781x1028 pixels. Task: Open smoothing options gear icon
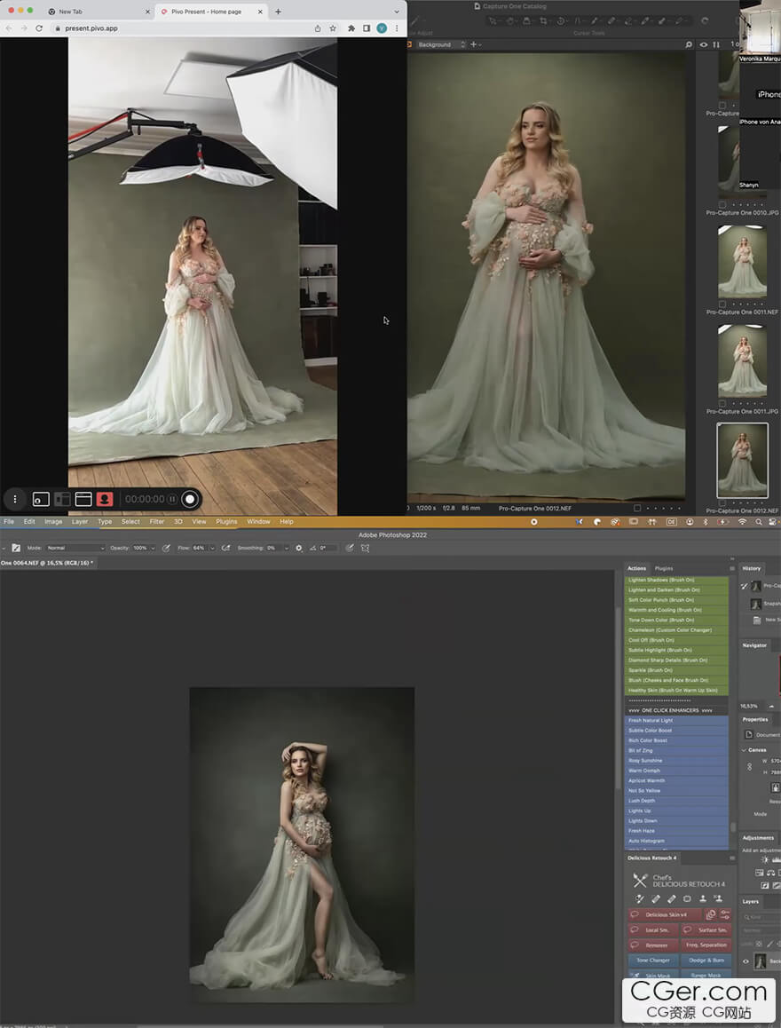point(299,548)
